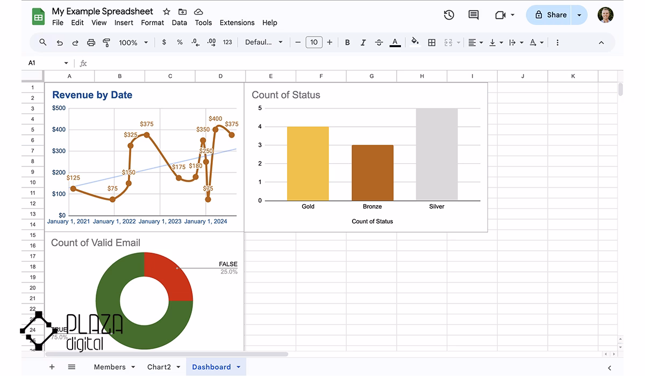Open the File menu

tap(58, 23)
